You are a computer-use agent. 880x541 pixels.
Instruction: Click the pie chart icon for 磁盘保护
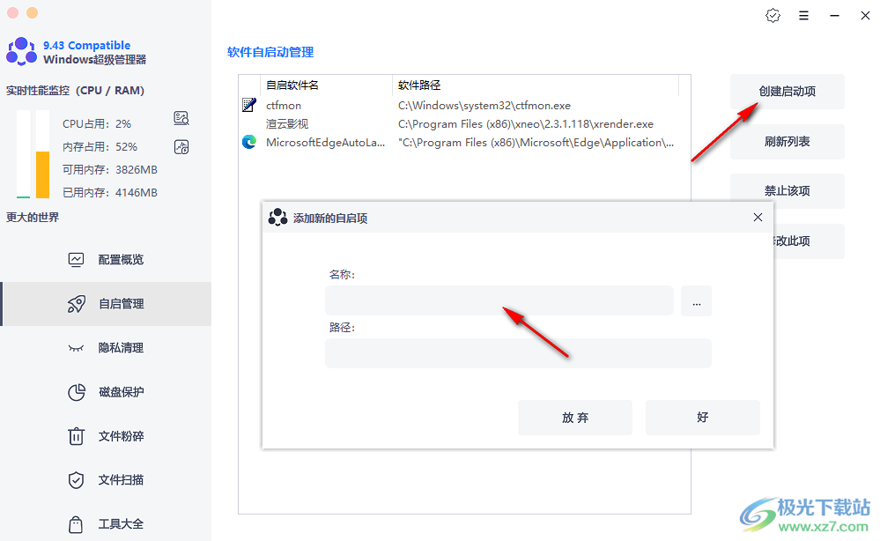[x=77, y=392]
